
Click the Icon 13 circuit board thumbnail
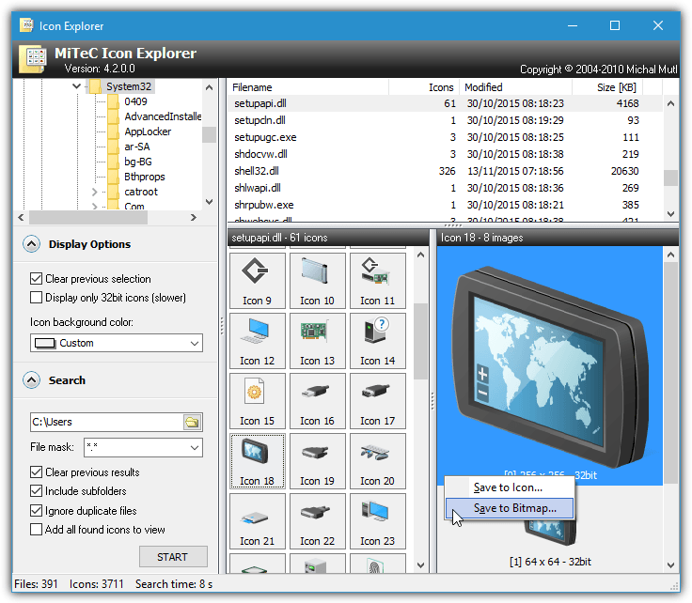click(317, 341)
